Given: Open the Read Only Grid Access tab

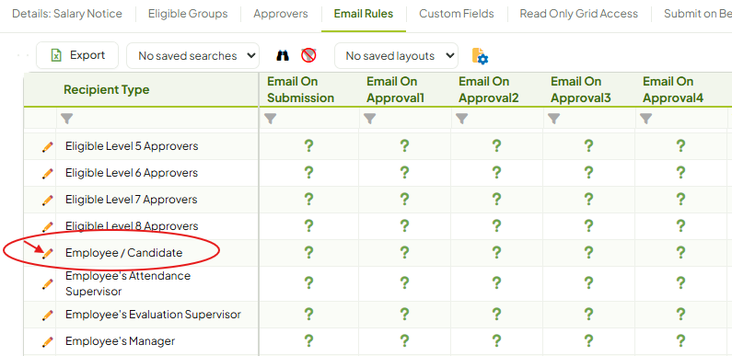Looking at the screenshot, I should 579,14.
